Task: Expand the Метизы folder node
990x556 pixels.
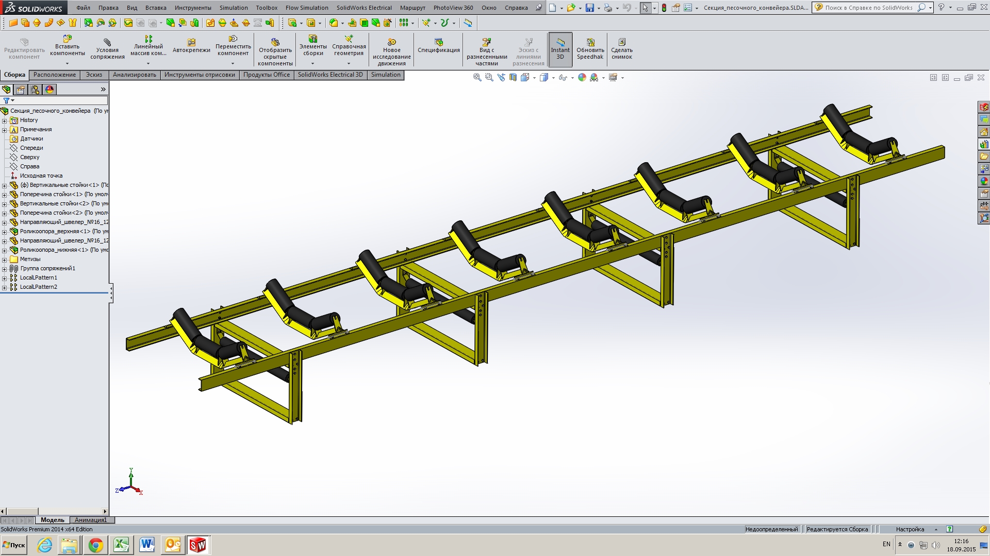Action: click(x=5, y=259)
